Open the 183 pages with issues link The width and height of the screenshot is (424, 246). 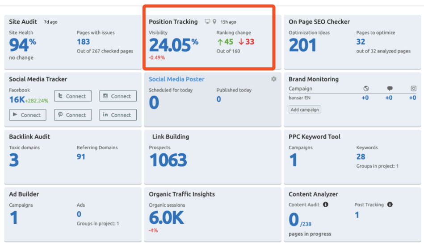pyautogui.click(x=83, y=42)
